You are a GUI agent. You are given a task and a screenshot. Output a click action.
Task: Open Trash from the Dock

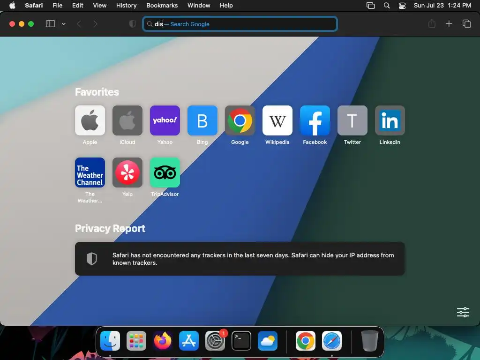coord(369,340)
